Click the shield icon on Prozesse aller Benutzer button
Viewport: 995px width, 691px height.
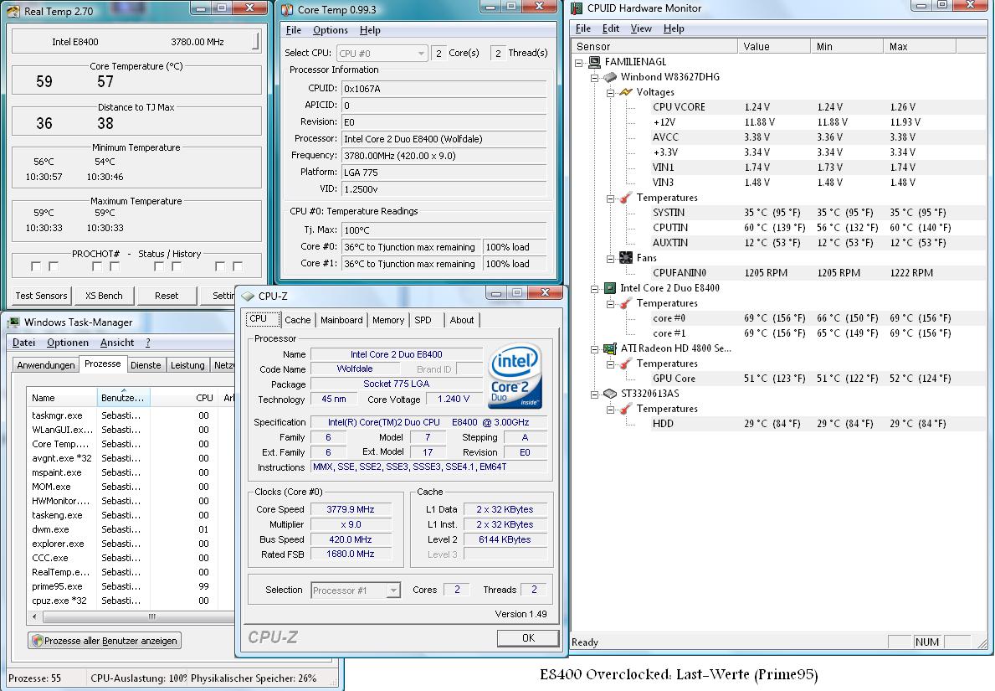[x=38, y=641]
